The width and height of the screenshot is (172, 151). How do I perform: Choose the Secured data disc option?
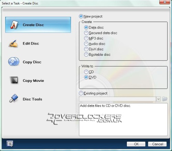click(x=86, y=33)
